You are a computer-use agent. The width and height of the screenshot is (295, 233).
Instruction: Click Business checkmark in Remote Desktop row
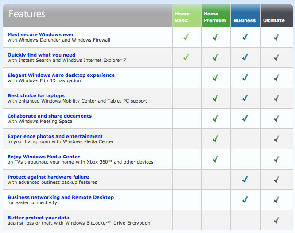coord(245,200)
